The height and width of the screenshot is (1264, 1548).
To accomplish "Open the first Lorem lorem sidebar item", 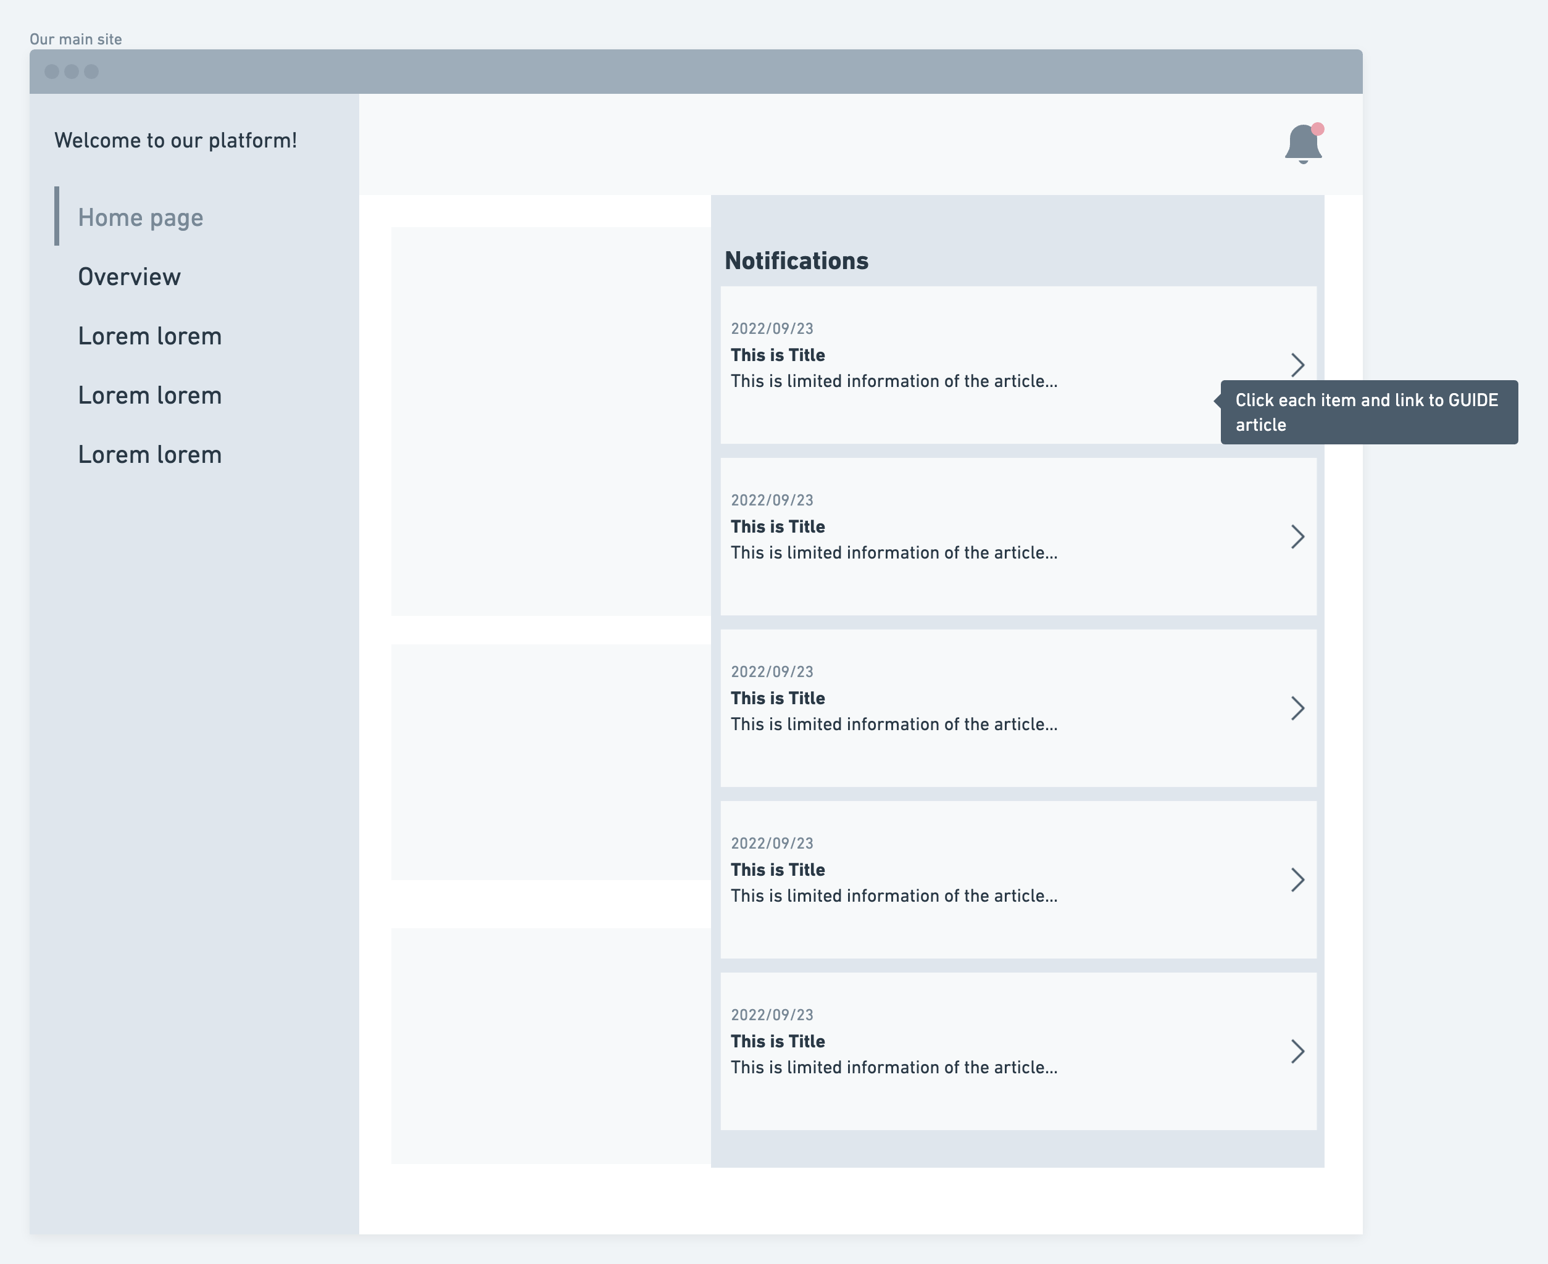I will 149,336.
